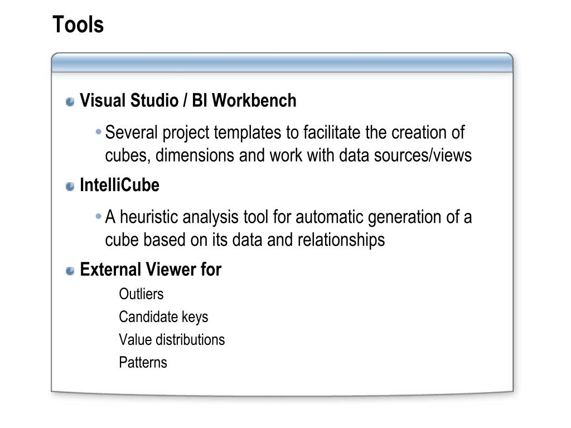Click the text data sources/views
Screen dimensions: 571x428
click(x=405, y=155)
